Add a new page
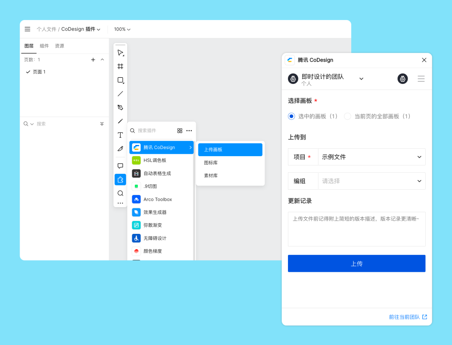This screenshot has width=452, height=345. pyautogui.click(x=93, y=60)
